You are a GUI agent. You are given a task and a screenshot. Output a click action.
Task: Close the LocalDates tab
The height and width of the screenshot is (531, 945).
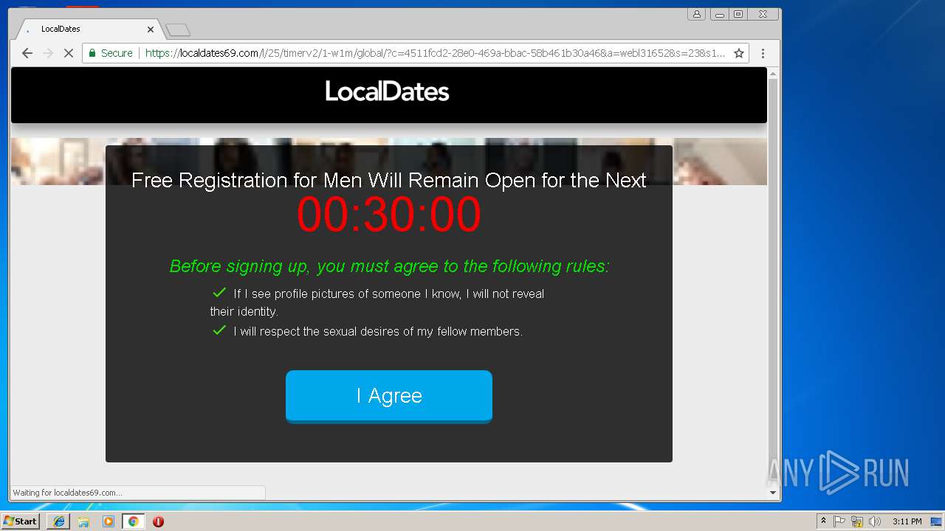[x=151, y=29]
